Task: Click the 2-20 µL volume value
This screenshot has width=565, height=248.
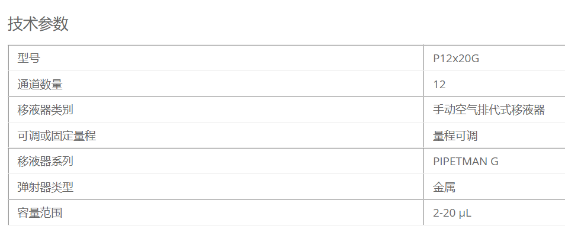Action: tap(452, 213)
